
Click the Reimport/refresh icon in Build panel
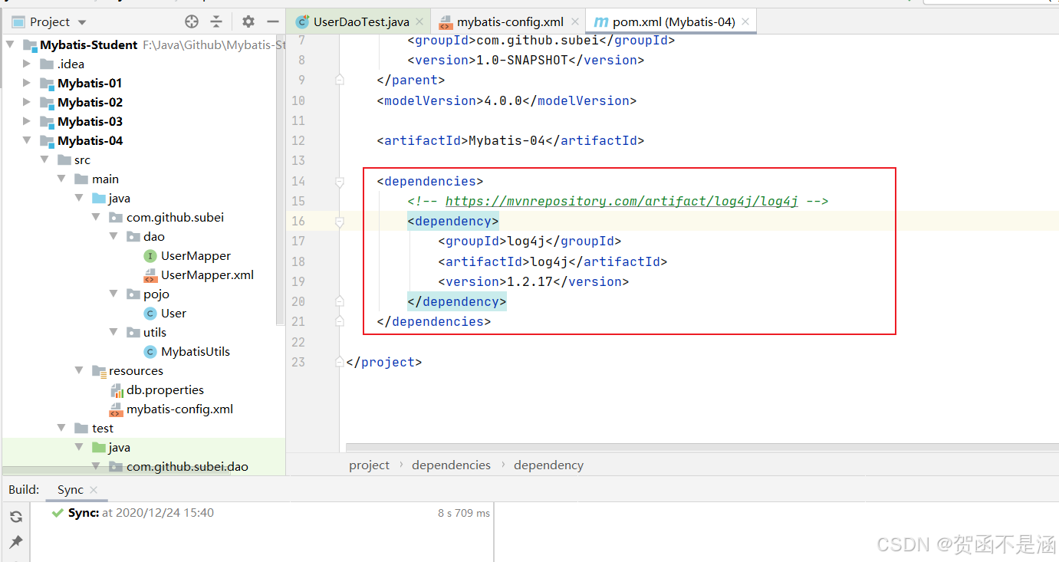click(x=15, y=518)
